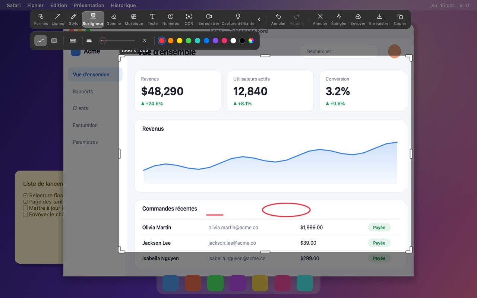This screenshot has height=298, width=477.
Task: Activate the Mosaïque blur tool
Action: [x=134, y=19]
